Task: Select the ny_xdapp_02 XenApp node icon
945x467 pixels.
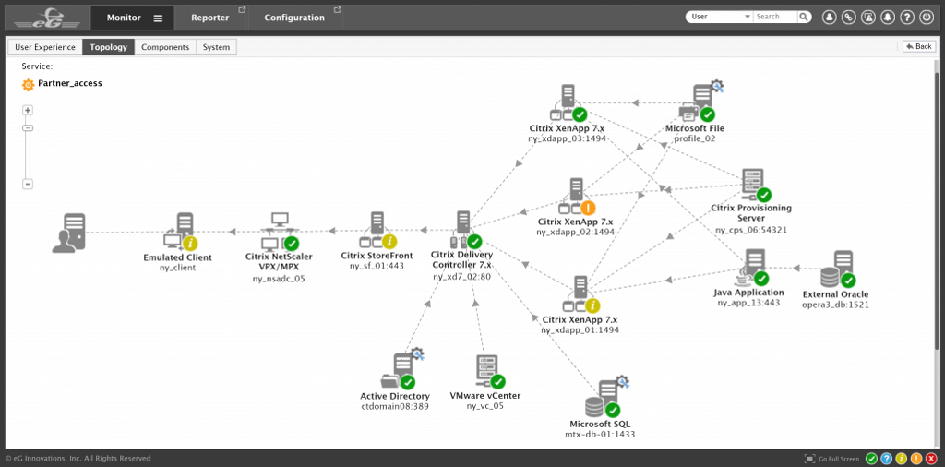Action: tap(577, 197)
